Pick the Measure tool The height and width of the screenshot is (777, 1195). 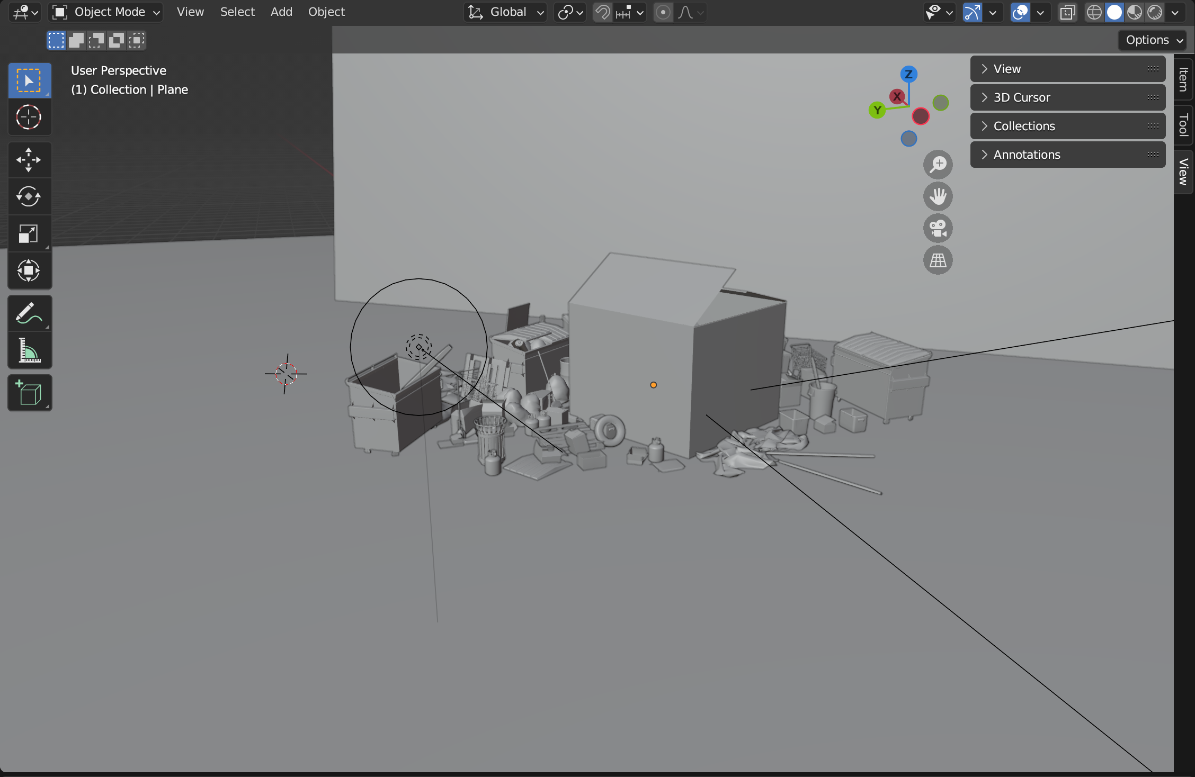coord(29,350)
